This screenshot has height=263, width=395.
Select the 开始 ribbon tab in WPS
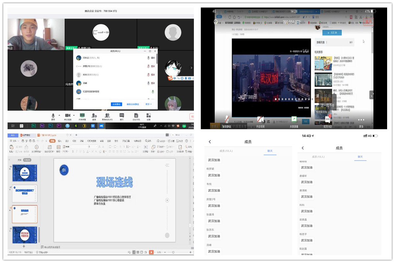[x=52, y=141]
